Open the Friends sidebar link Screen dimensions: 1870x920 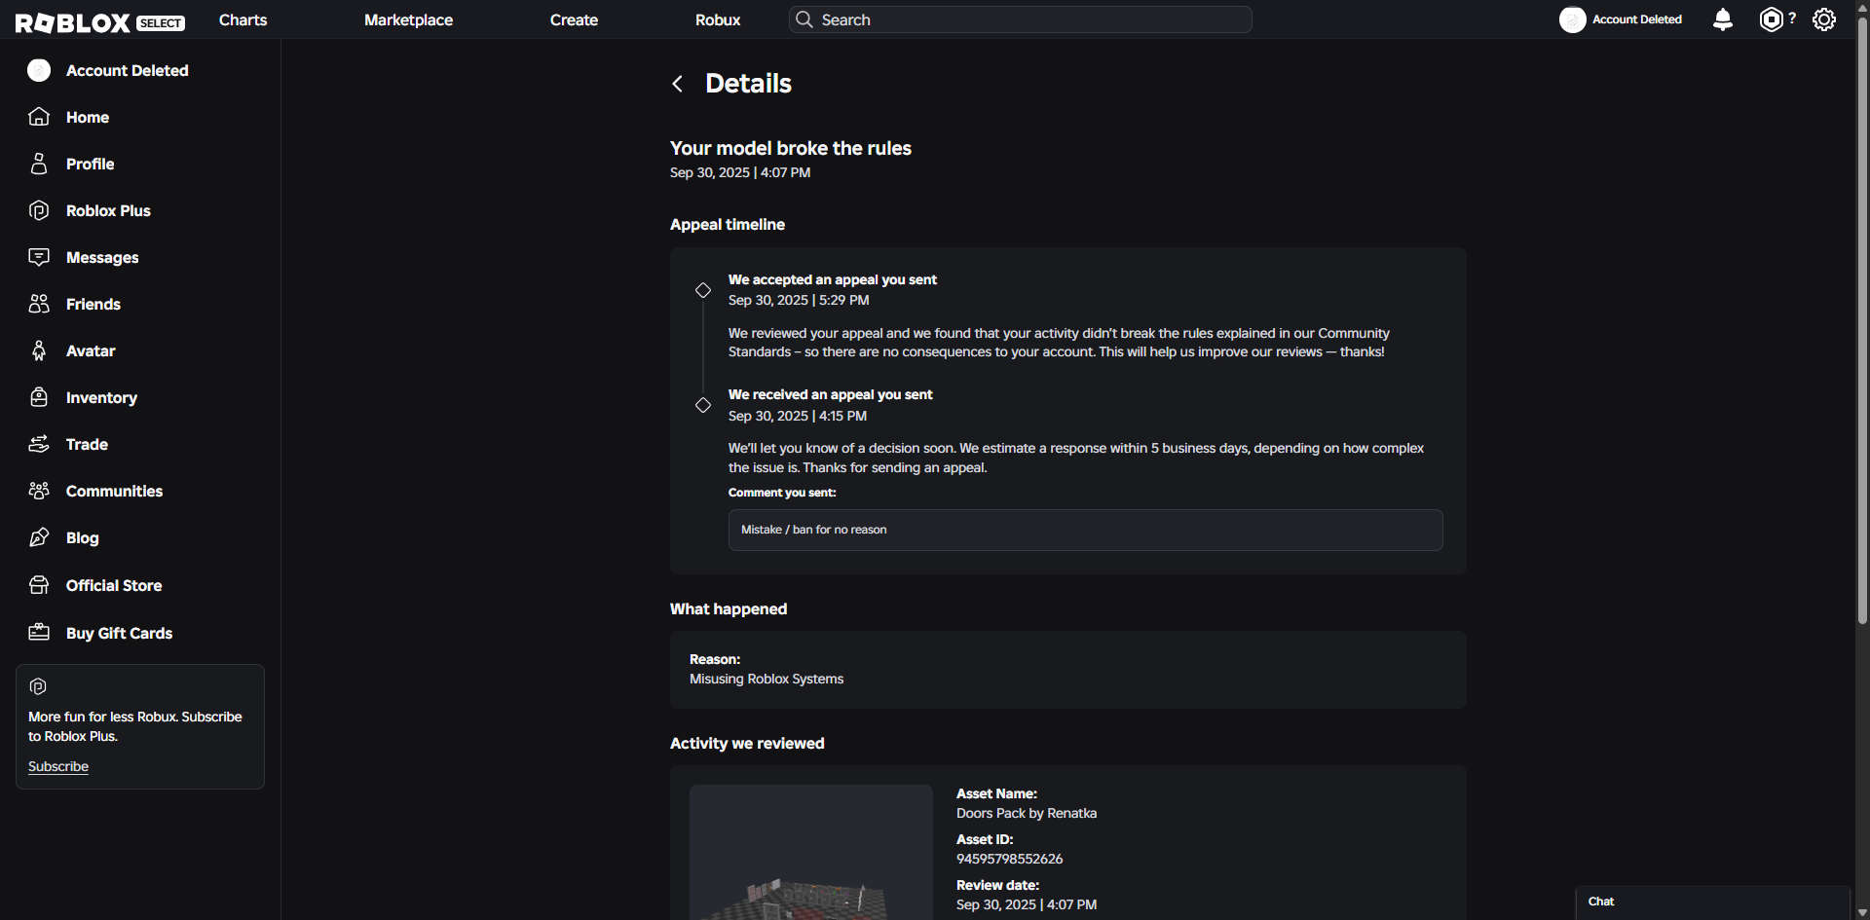(93, 304)
